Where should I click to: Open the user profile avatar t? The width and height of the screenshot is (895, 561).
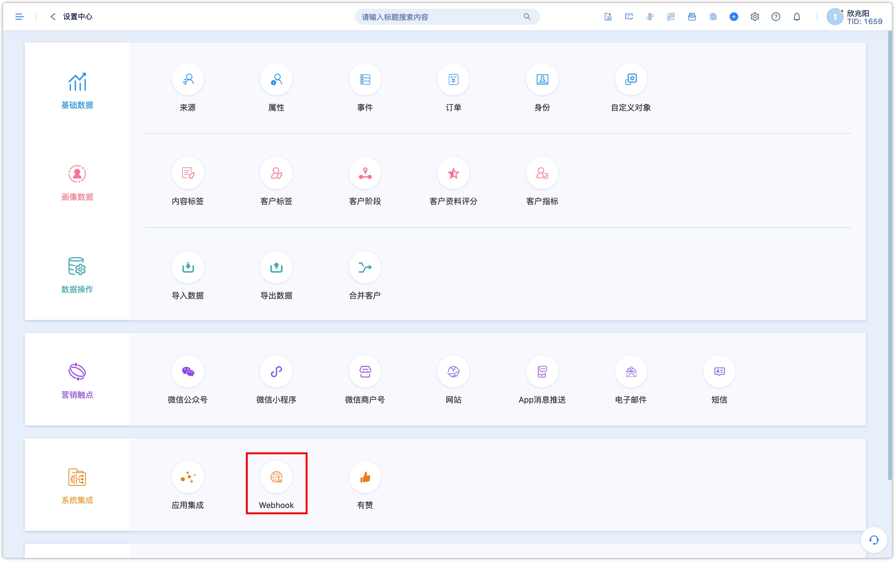835,17
